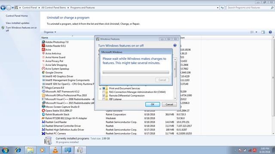Open Windows Explorer from the taskbar
Viewport: 275px width, 154px height.
tap(31, 150)
